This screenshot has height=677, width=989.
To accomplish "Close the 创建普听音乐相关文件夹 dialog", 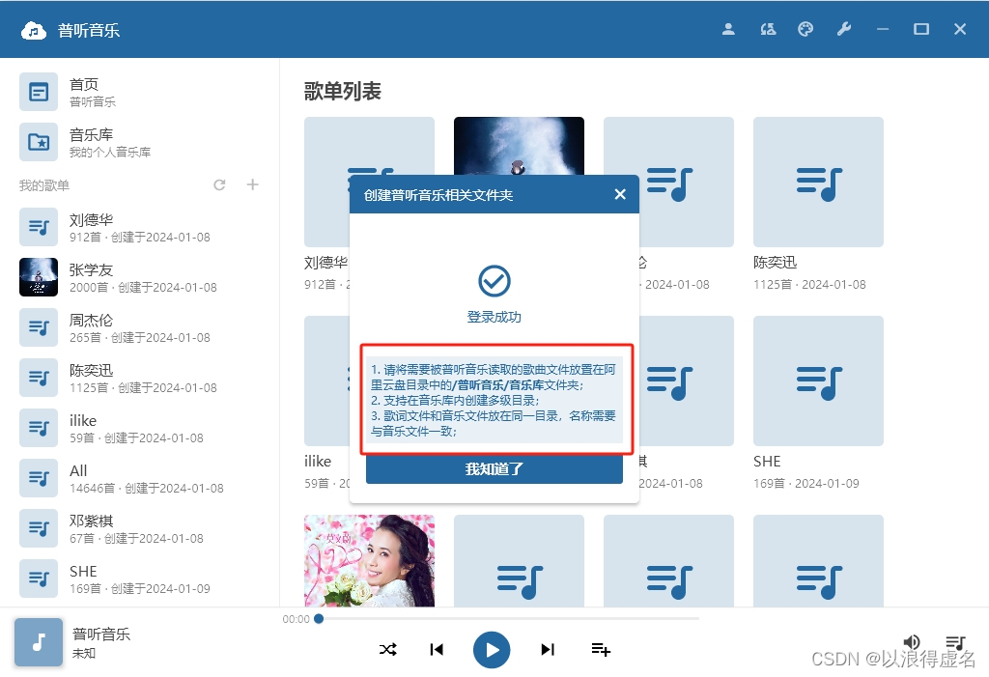I will (x=621, y=194).
